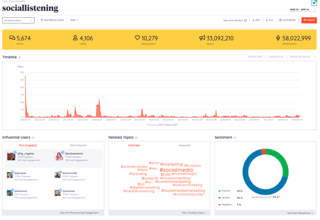
Task: Toggle the Hide Auth Metrics checkbox
Action: 245,20
